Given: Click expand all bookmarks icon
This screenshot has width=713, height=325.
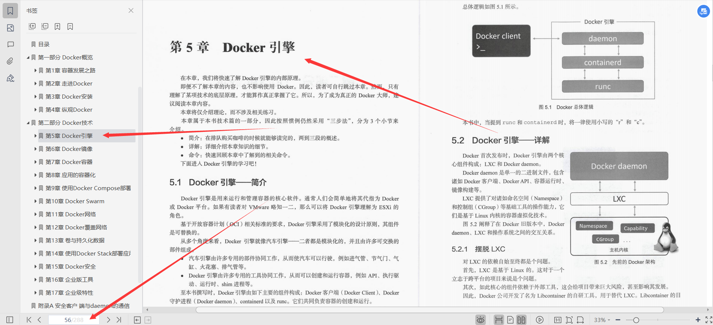Looking at the screenshot, I should click(32, 27).
